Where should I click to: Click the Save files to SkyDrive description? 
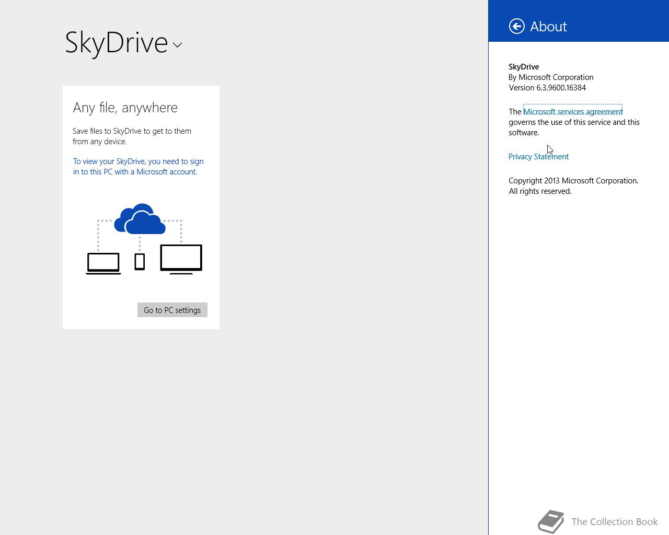[x=132, y=136]
